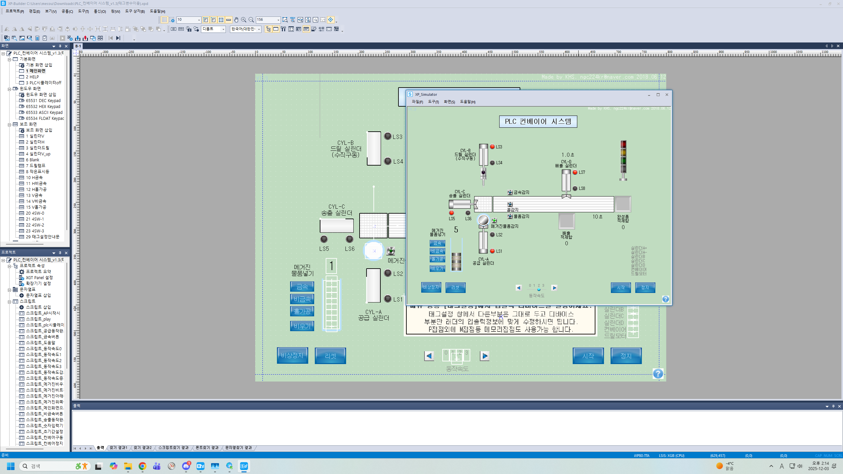
Task: Click the download to device icon
Action: tap(78, 38)
